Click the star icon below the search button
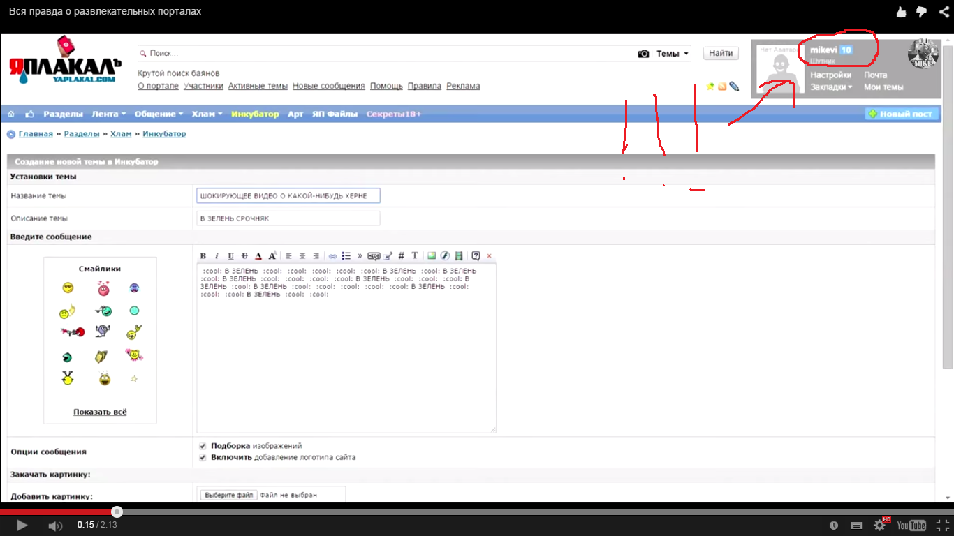Screen dimensions: 954x536 click(710, 87)
